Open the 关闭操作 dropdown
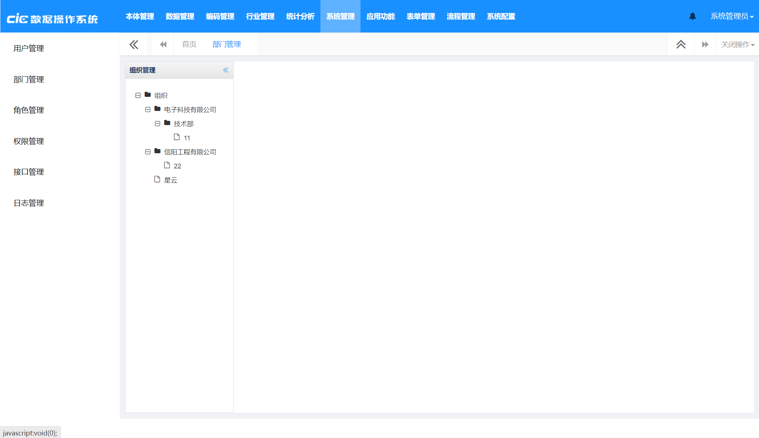Viewport: 759px width, 438px height. [737, 44]
